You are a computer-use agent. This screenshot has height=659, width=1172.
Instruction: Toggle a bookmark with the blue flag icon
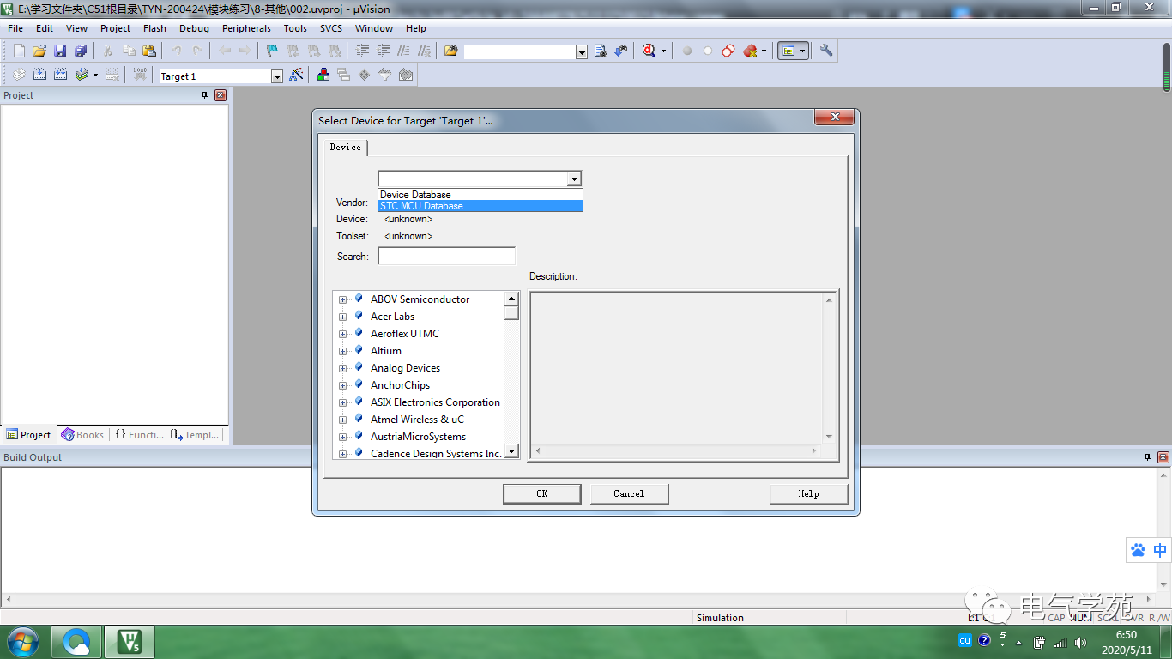[x=272, y=51]
